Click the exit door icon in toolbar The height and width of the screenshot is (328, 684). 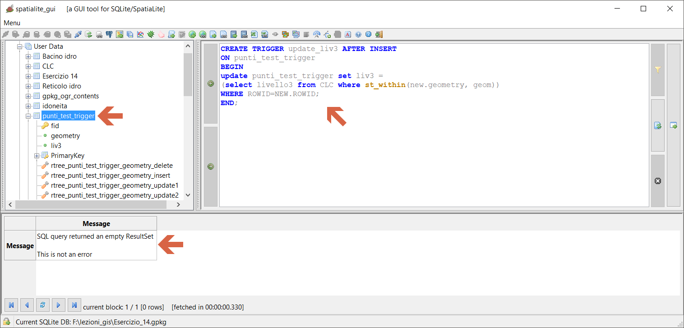[x=379, y=34]
